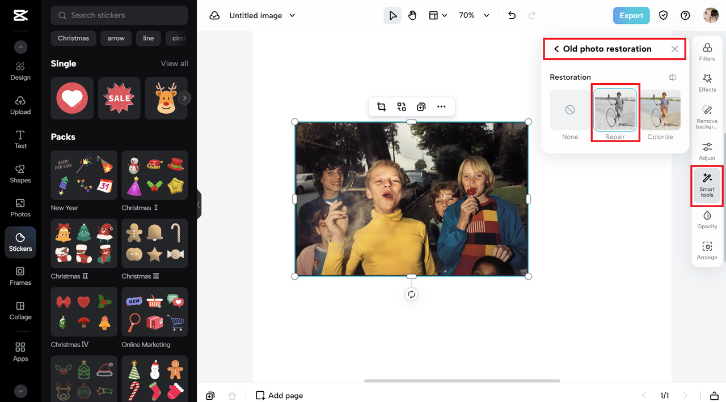This screenshot has width=726, height=402.
Task: Open the CapCut logo home menu
Action: pos(20,15)
